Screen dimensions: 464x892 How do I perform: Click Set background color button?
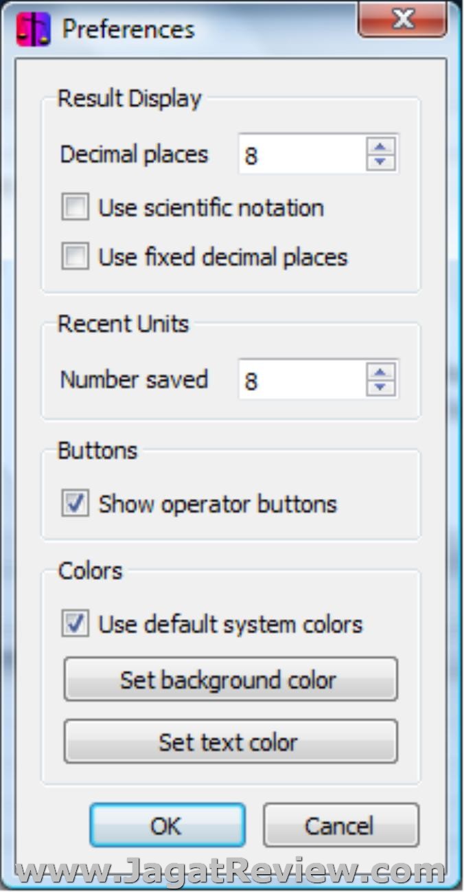click(231, 680)
